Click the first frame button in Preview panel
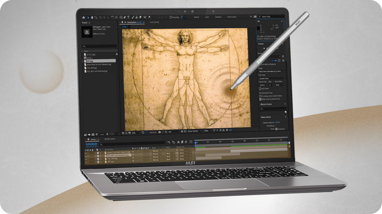Image resolution: width=382 pixels, height=214 pixels. click(264, 49)
